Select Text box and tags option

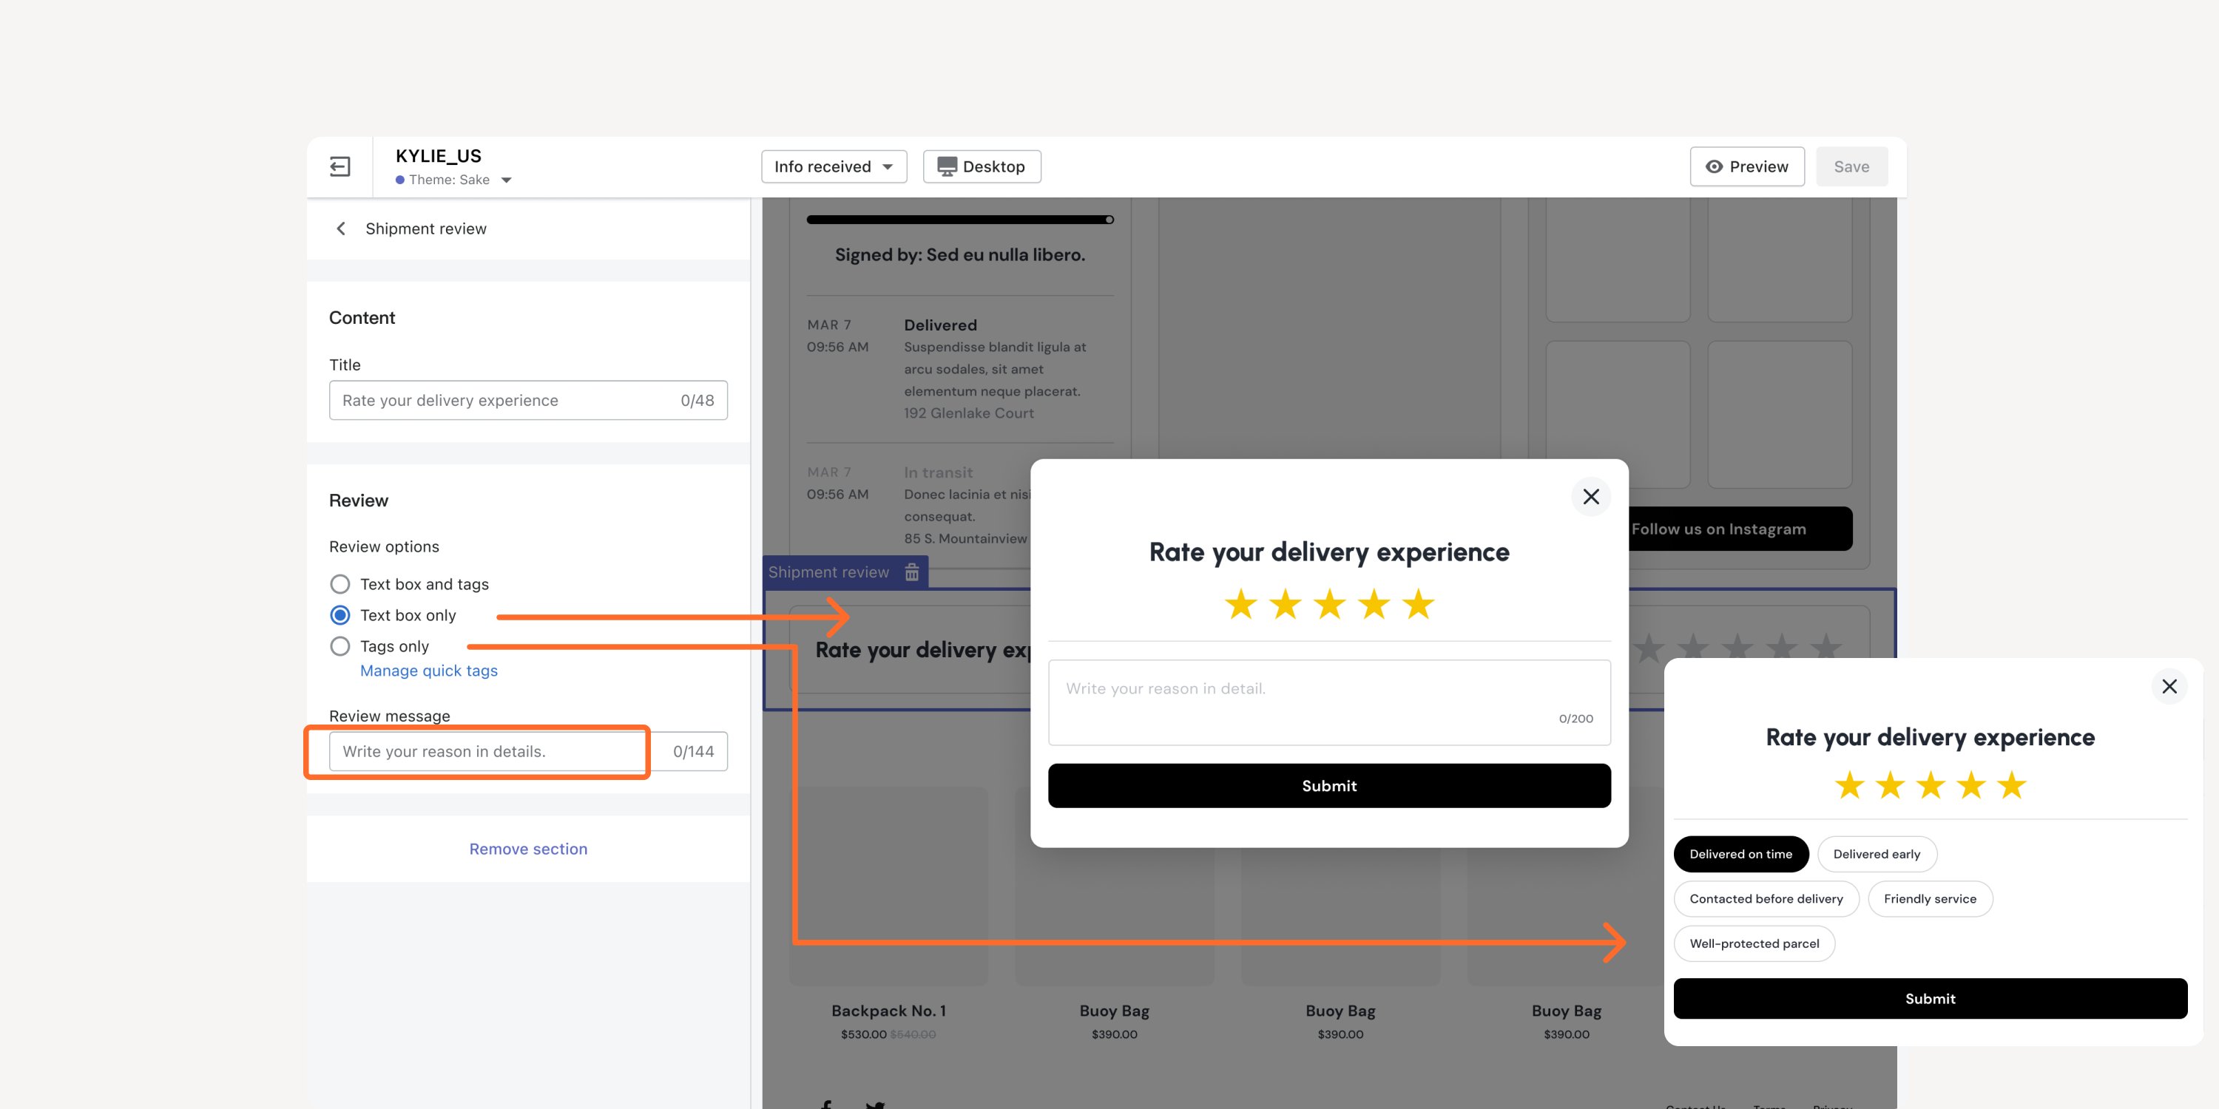tap(340, 584)
